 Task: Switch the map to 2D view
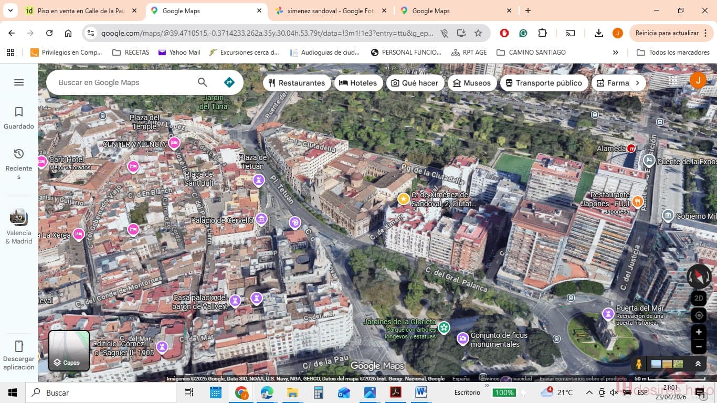click(x=698, y=298)
